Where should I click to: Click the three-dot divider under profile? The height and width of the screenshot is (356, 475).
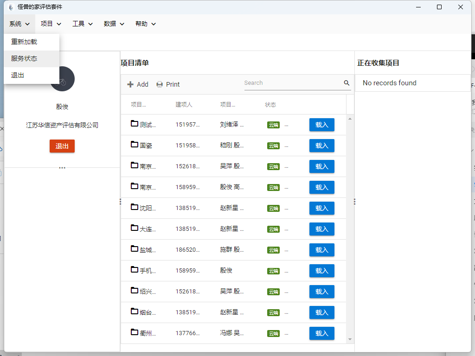coord(62,168)
